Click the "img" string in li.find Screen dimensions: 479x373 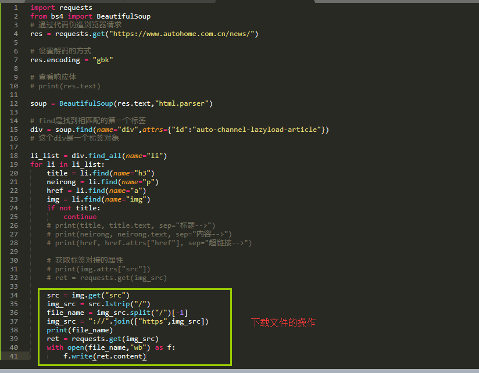pos(136,200)
